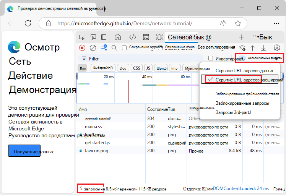This screenshot has height=195, width=286.
Task: Toggle Запросы 3rd-party filter
Action: (x=240, y=112)
